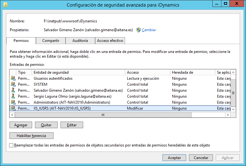Image resolution: width=246 pixels, height=166 pixels.
Task: Click group icon of Usuarios autentificados row
Action: 13,78
